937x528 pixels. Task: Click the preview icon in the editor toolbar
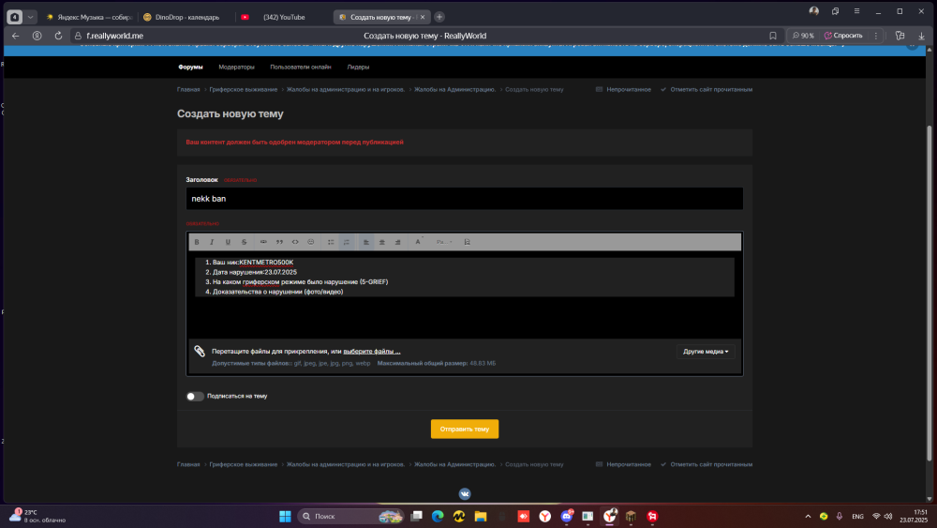click(x=468, y=242)
